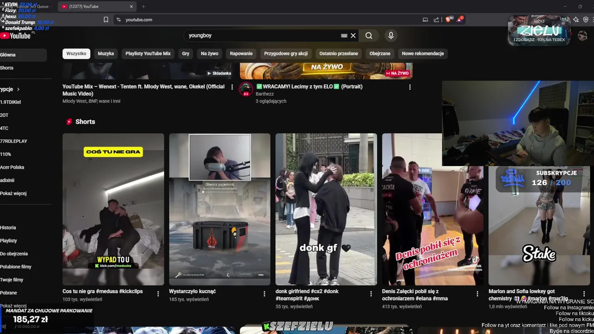
Task: Clear the search query with the X
Action: point(353,36)
